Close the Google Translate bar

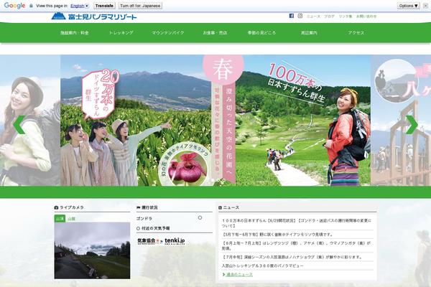pyautogui.click(x=425, y=6)
